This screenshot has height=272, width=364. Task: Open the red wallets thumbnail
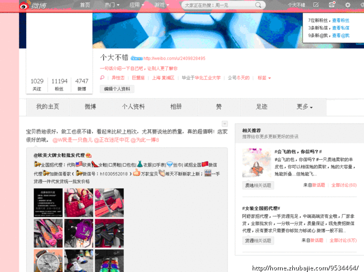point(109,203)
